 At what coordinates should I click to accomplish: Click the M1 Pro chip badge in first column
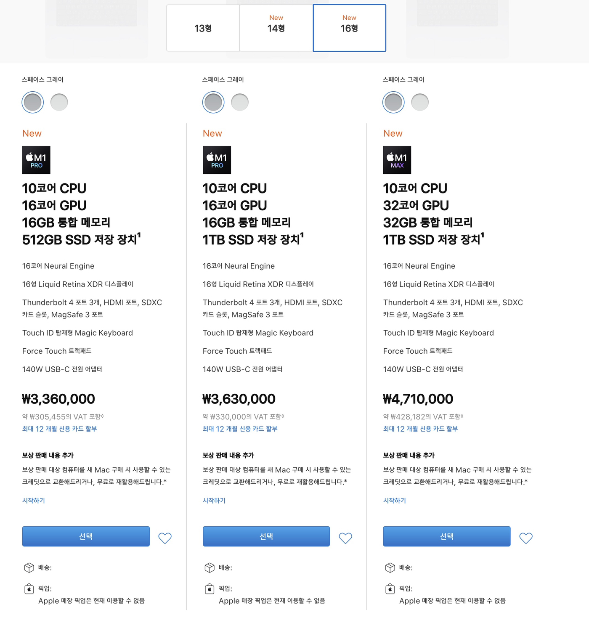tap(36, 160)
